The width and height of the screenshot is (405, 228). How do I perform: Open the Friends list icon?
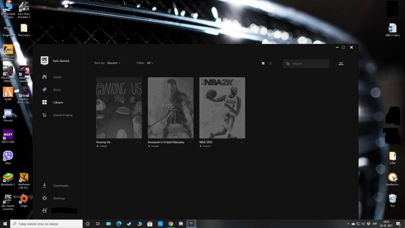(x=341, y=64)
